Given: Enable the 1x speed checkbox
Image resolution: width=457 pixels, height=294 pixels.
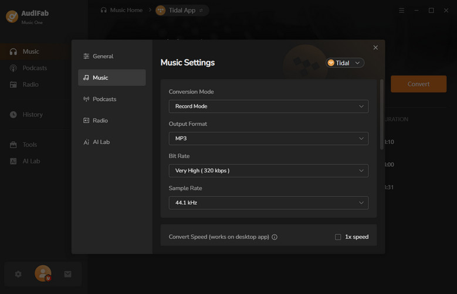Looking at the screenshot, I should pos(338,237).
